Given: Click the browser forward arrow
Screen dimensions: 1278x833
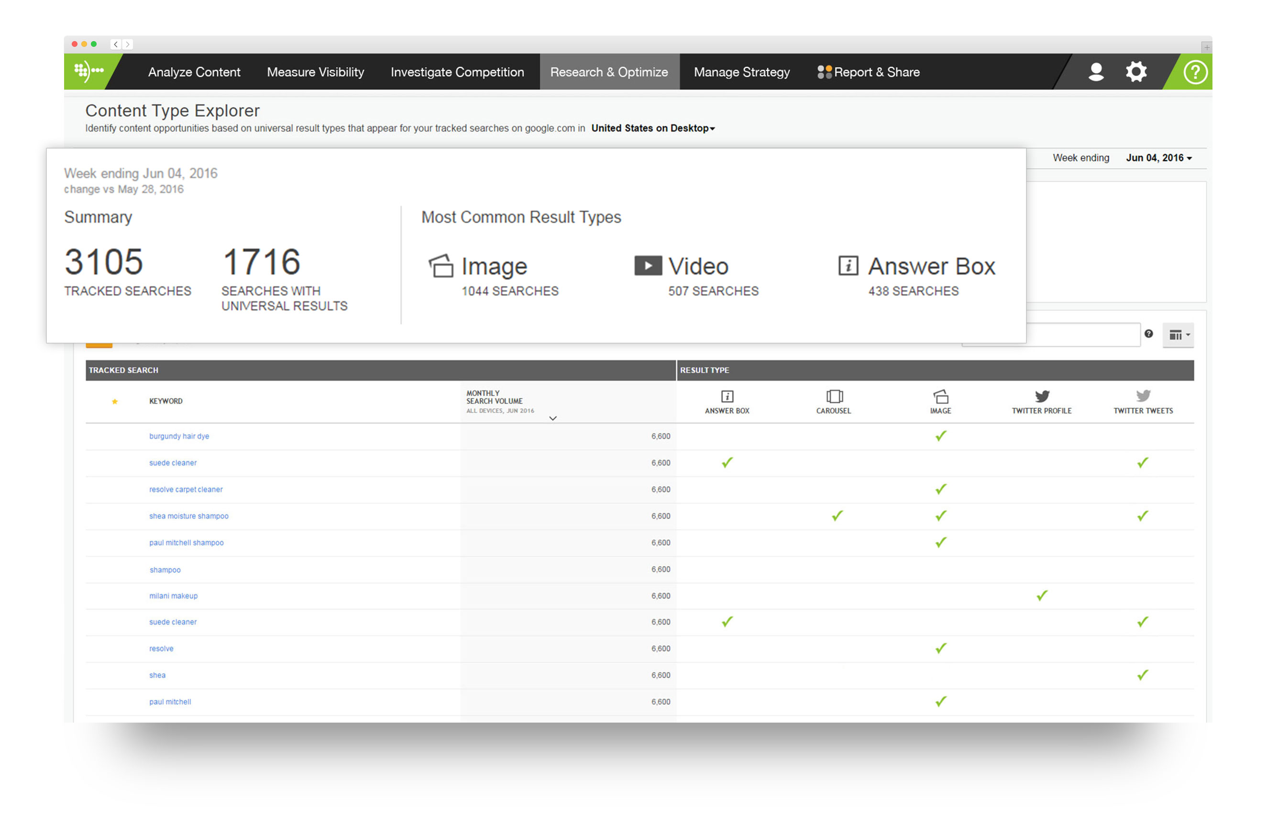Looking at the screenshot, I should pos(128,44).
